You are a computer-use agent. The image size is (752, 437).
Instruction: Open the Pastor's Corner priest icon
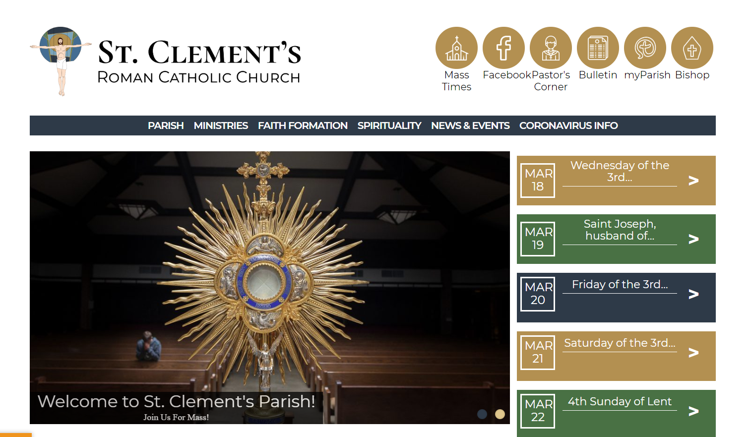point(551,48)
